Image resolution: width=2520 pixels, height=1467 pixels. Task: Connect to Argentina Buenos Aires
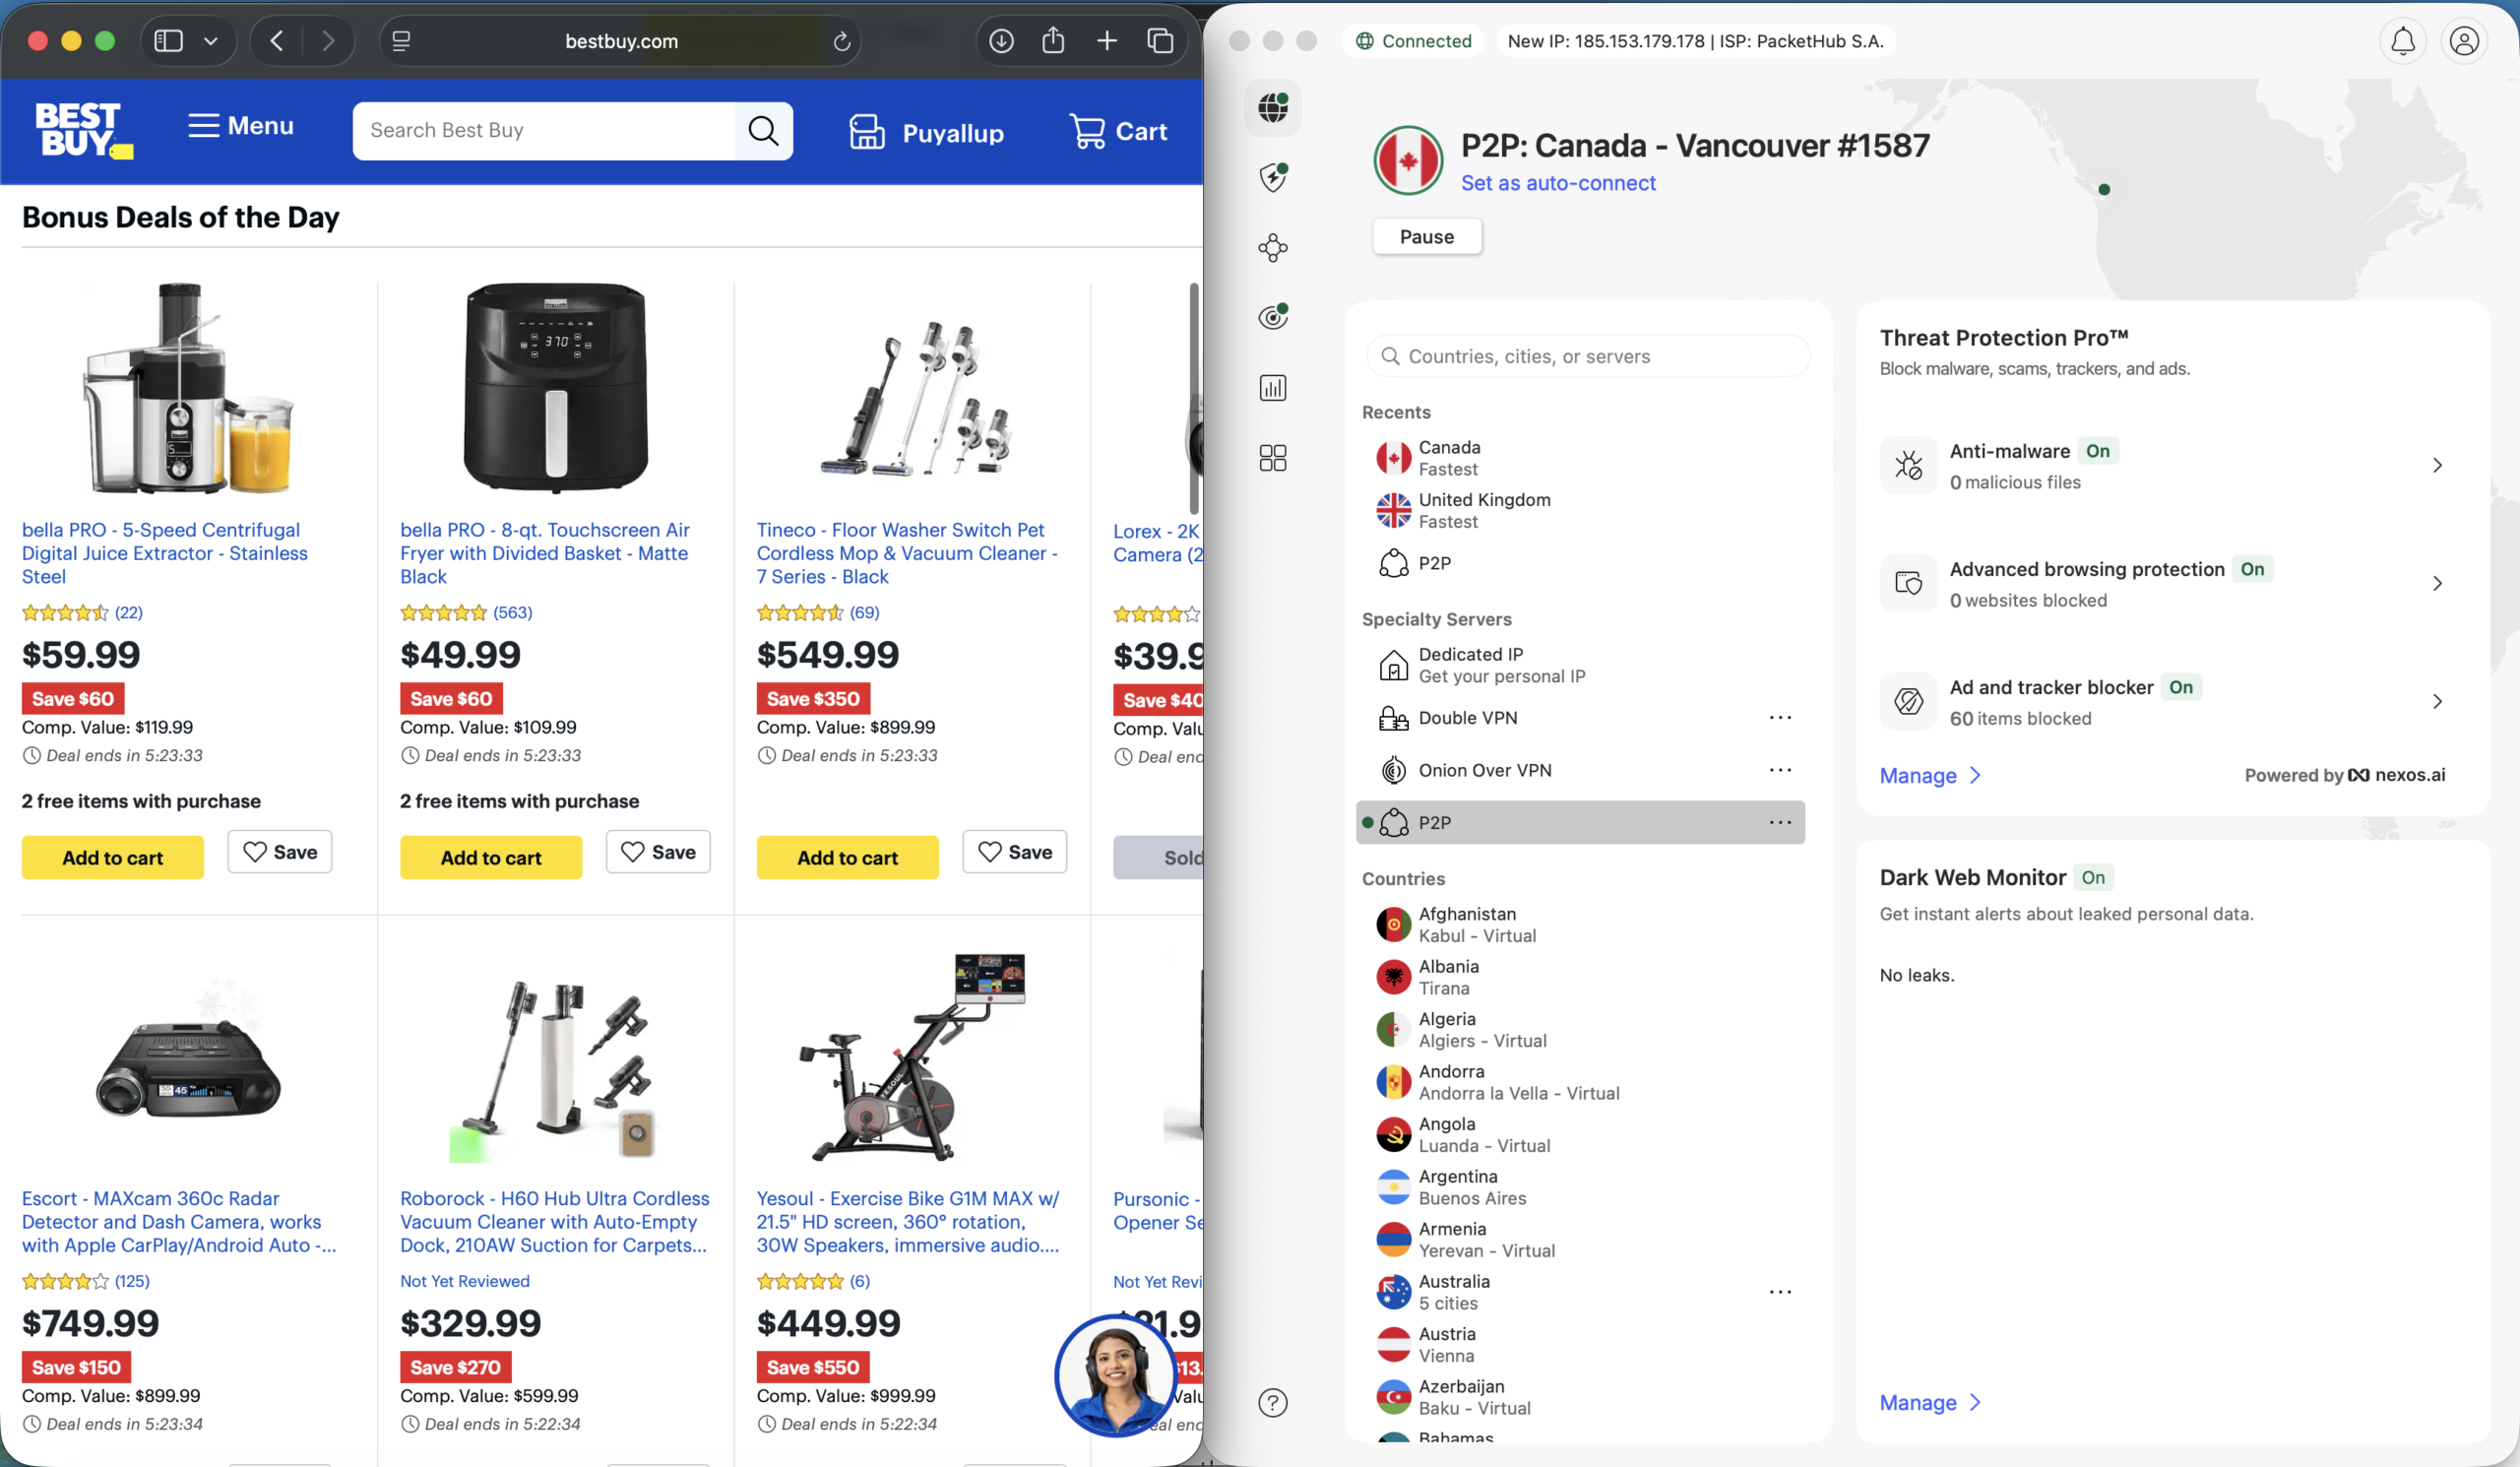tap(1580, 1187)
